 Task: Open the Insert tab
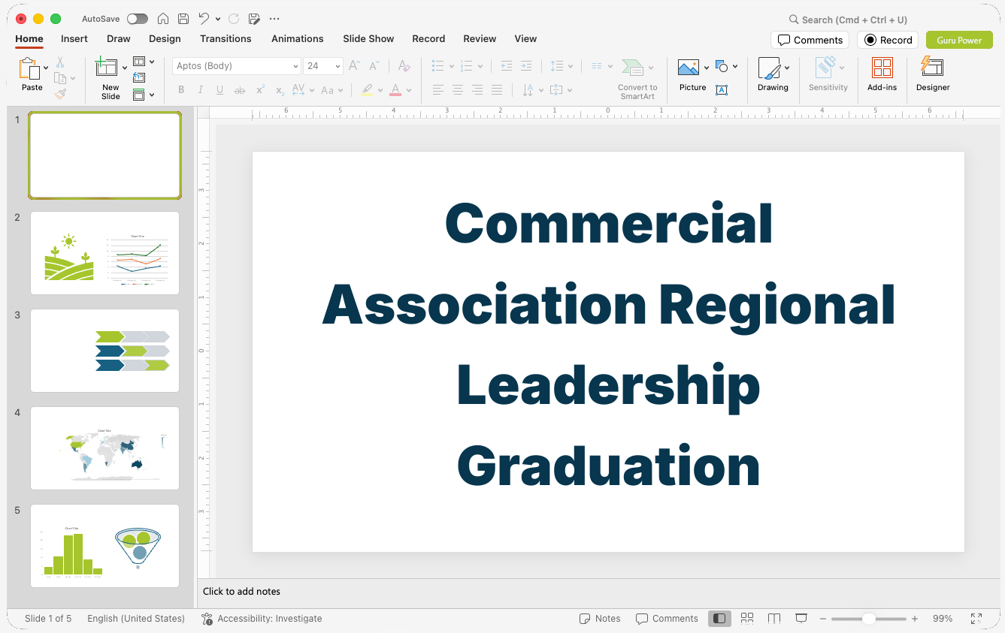tap(74, 39)
